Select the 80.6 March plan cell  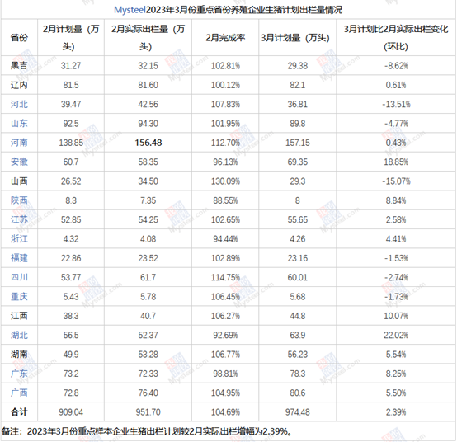pos(297,393)
